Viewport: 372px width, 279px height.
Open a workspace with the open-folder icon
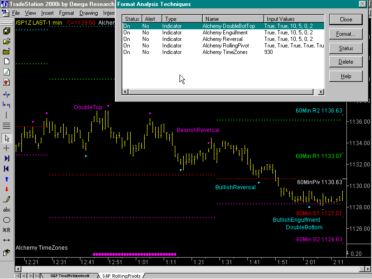click(x=7, y=41)
